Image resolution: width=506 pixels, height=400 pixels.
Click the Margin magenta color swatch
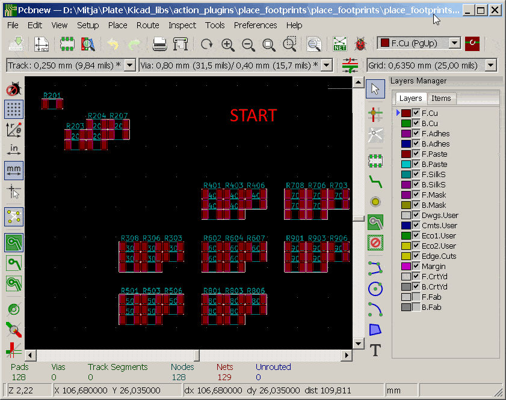coord(406,266)
